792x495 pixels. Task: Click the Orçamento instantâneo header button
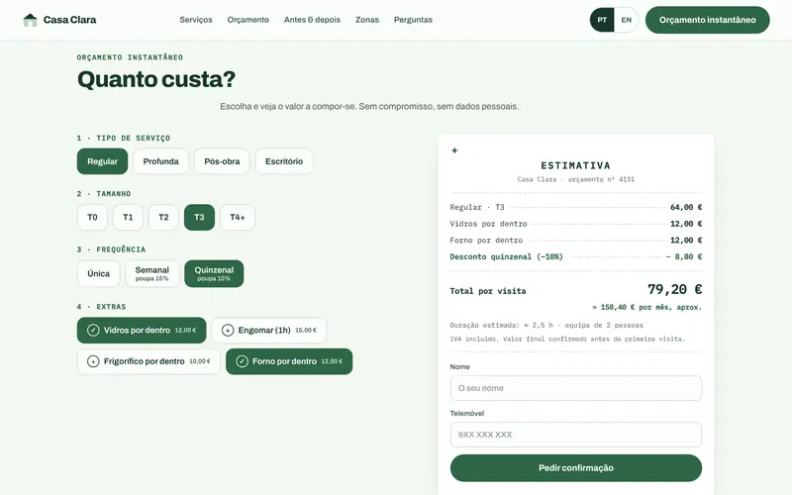(708, 20)
